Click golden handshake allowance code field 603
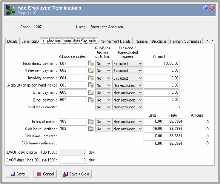This screenshot has height=184, width=220. 73,85
